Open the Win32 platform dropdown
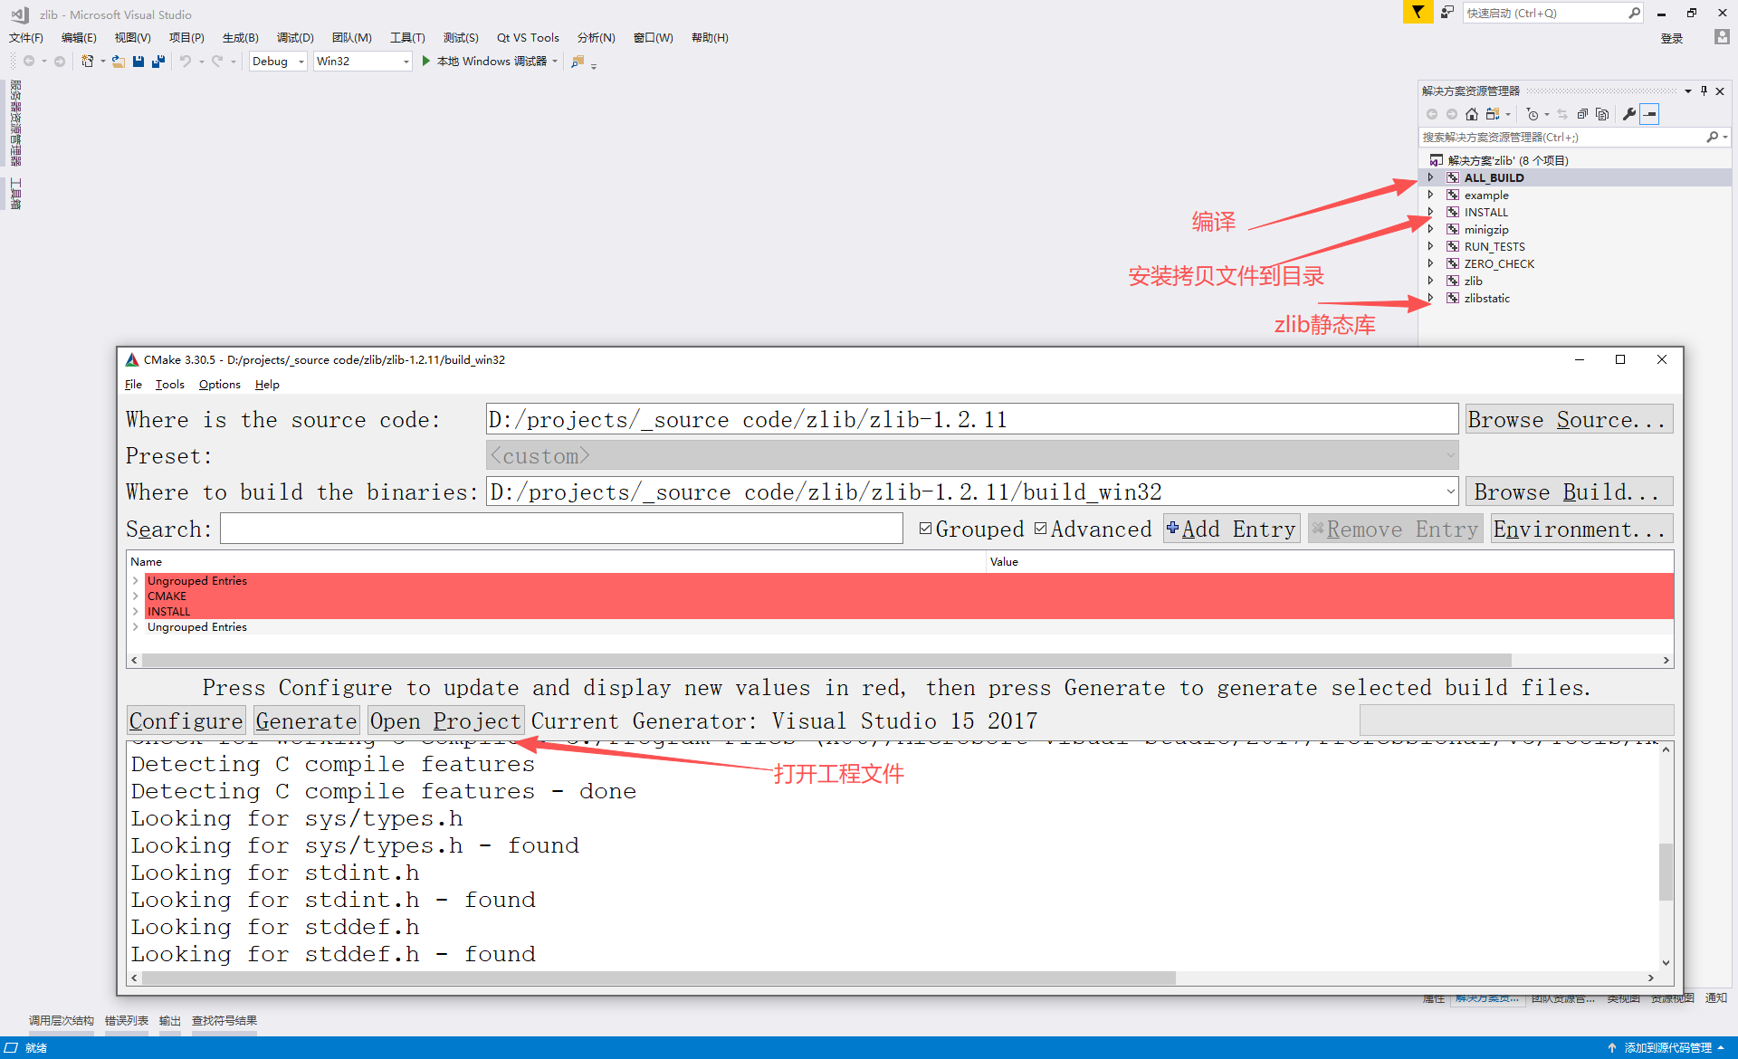Image resolution: width=1738 pixels, height=1059 pixels. (x=406, y=61)
